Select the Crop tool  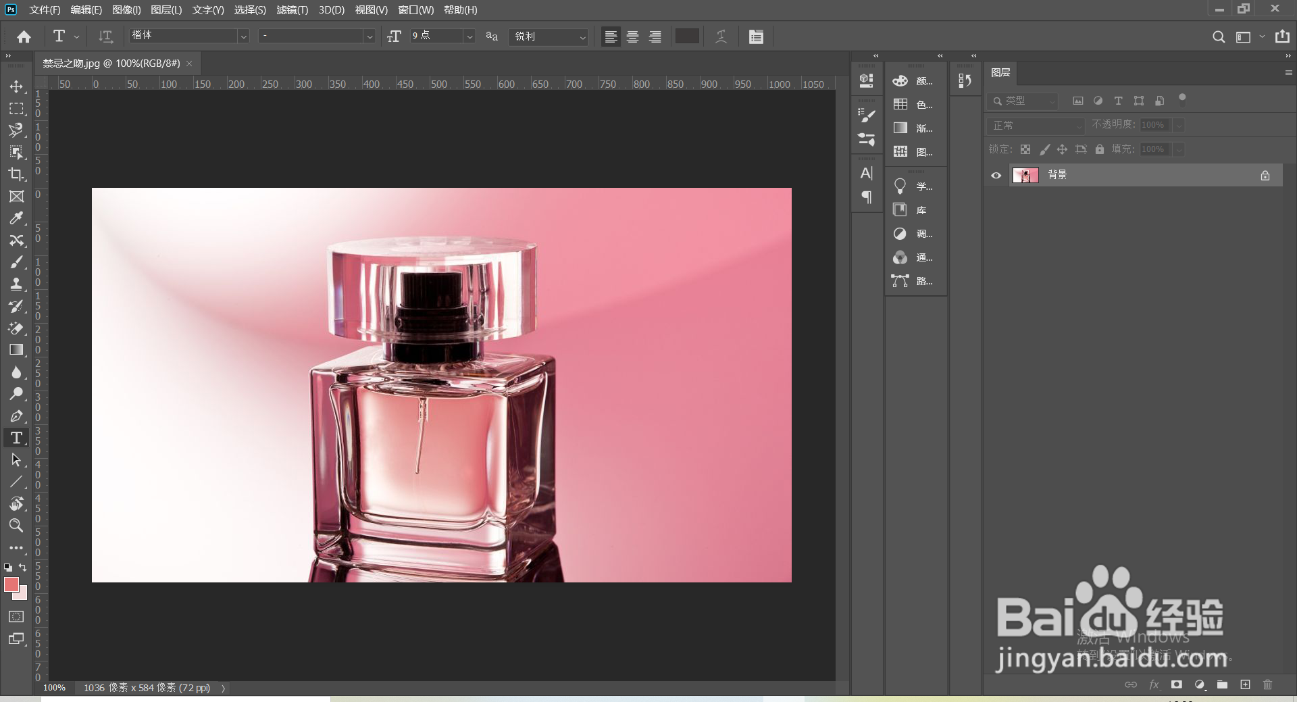[17, 174]
